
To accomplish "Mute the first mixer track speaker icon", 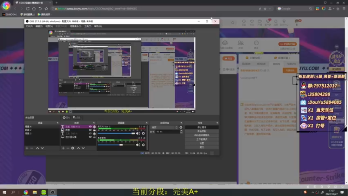I will tap(138, 133).
